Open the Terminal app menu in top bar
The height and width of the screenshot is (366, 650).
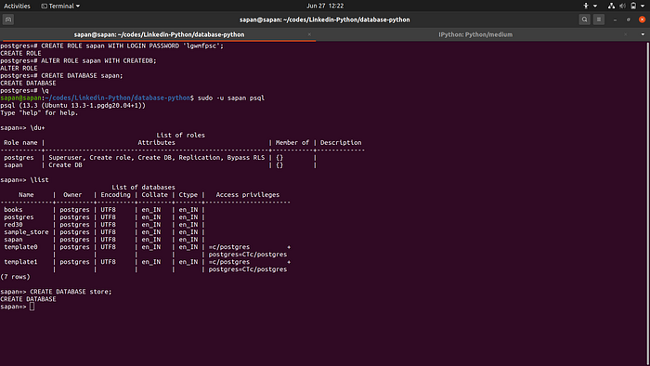click(60, 6)
